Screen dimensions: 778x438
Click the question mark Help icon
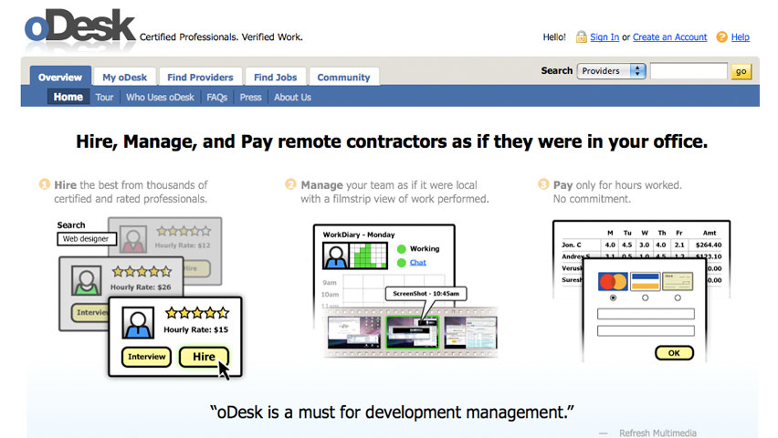[x=722, y=37]
